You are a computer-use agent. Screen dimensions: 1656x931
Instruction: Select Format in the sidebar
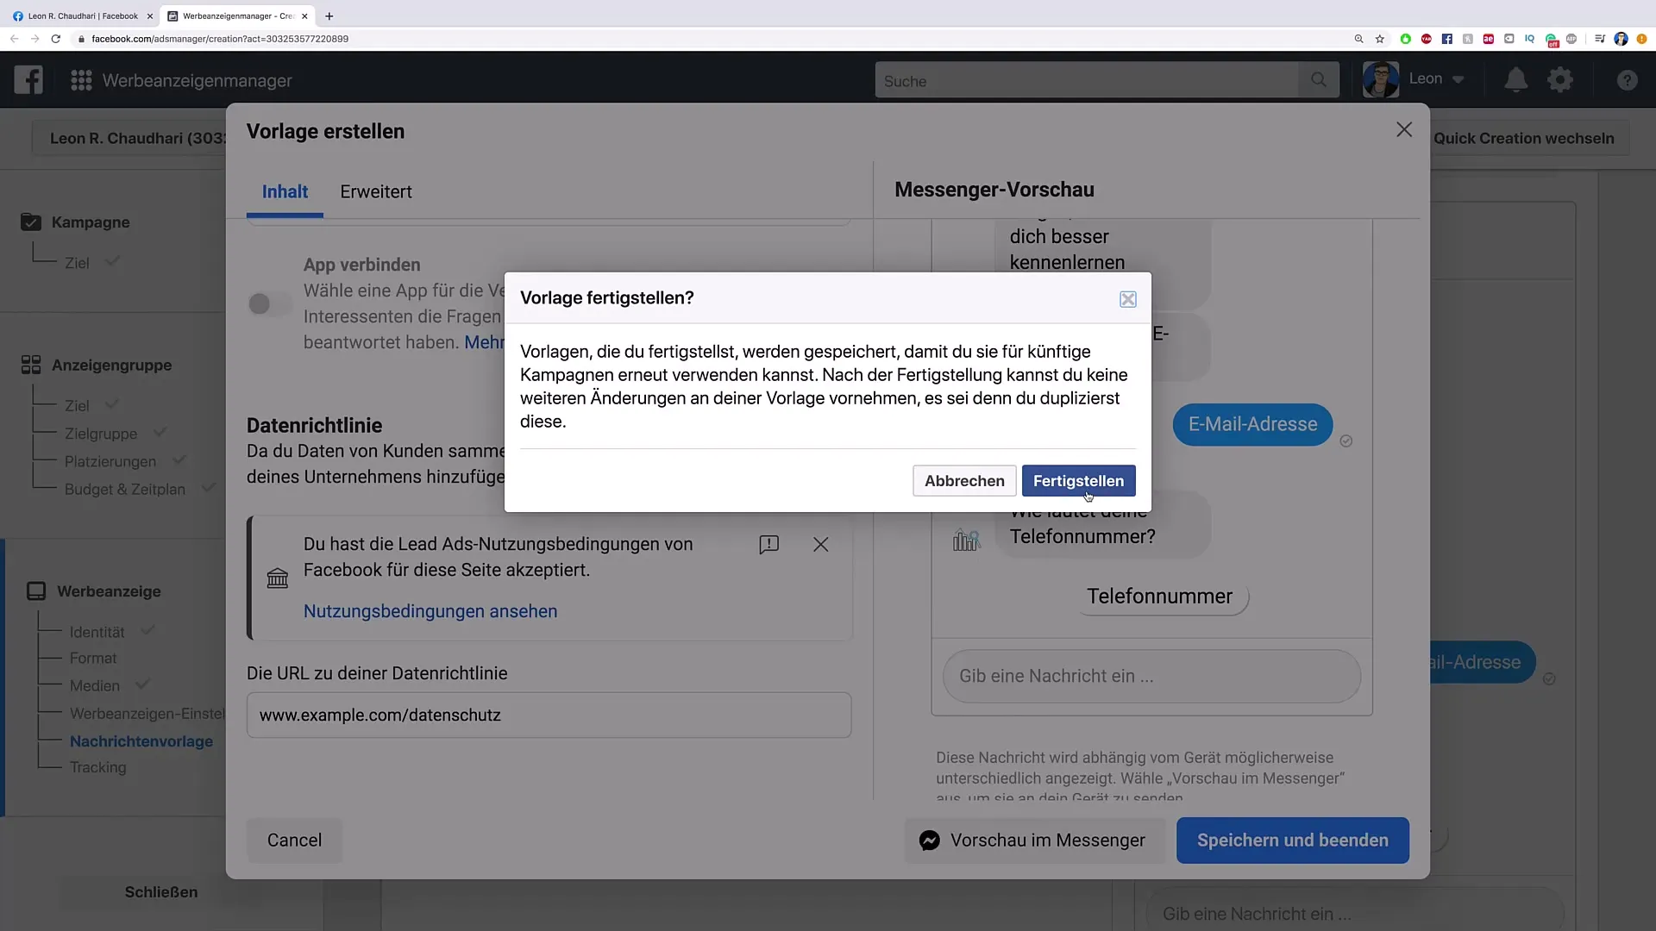pos(93,658)
